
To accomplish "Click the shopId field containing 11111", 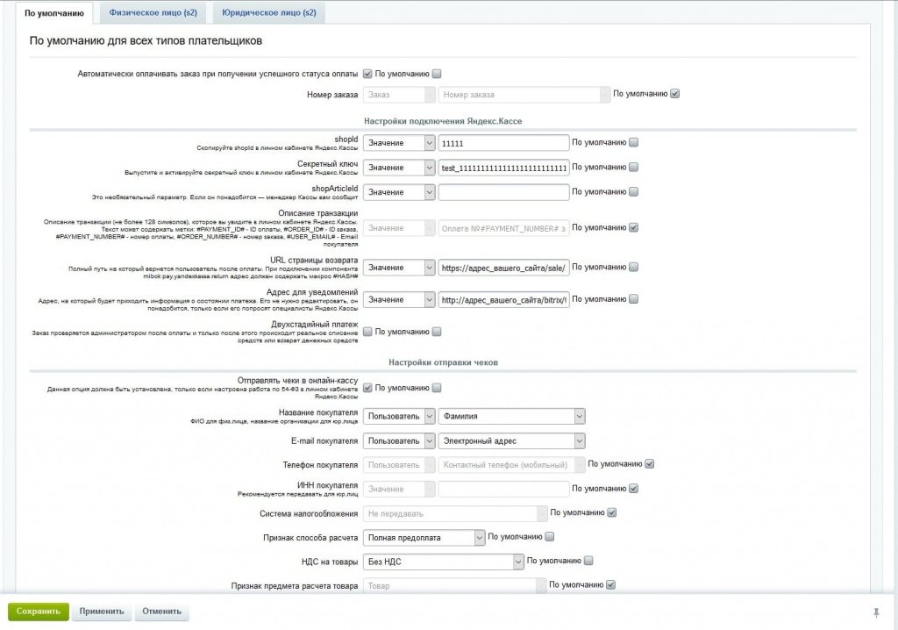I will point(503,143).
